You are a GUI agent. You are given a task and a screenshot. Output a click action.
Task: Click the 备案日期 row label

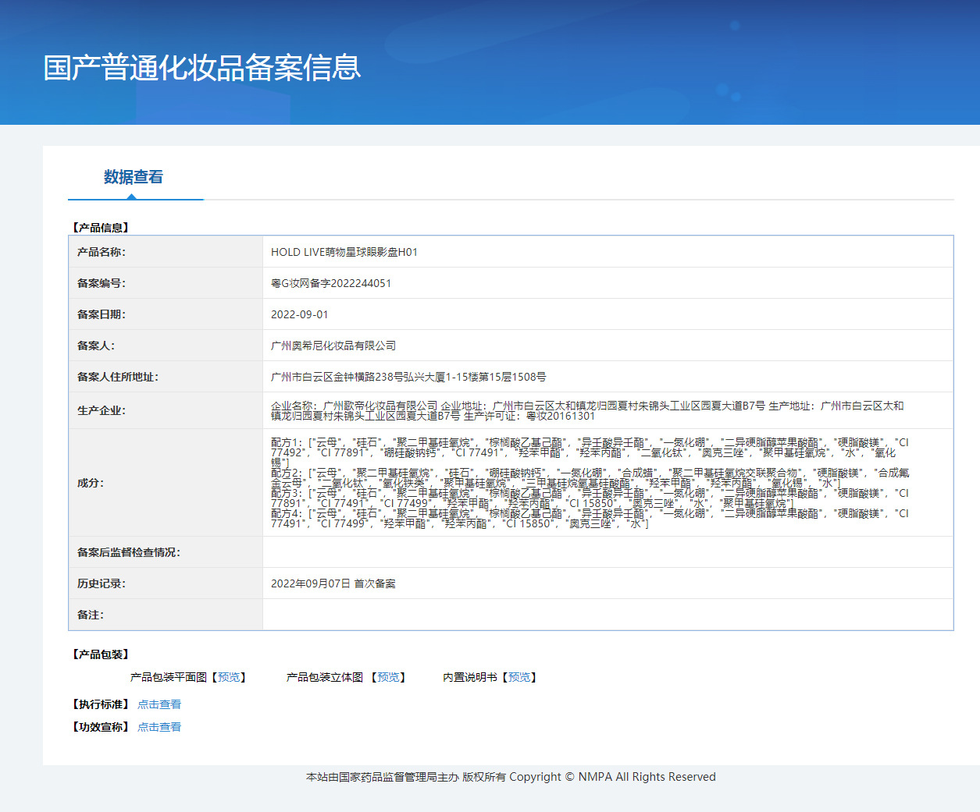point(102,314)
